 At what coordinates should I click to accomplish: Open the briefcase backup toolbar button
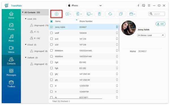pos(132,14)
